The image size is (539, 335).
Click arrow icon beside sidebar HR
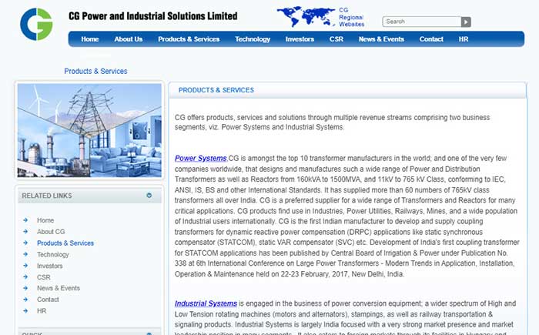pos(25,311)
